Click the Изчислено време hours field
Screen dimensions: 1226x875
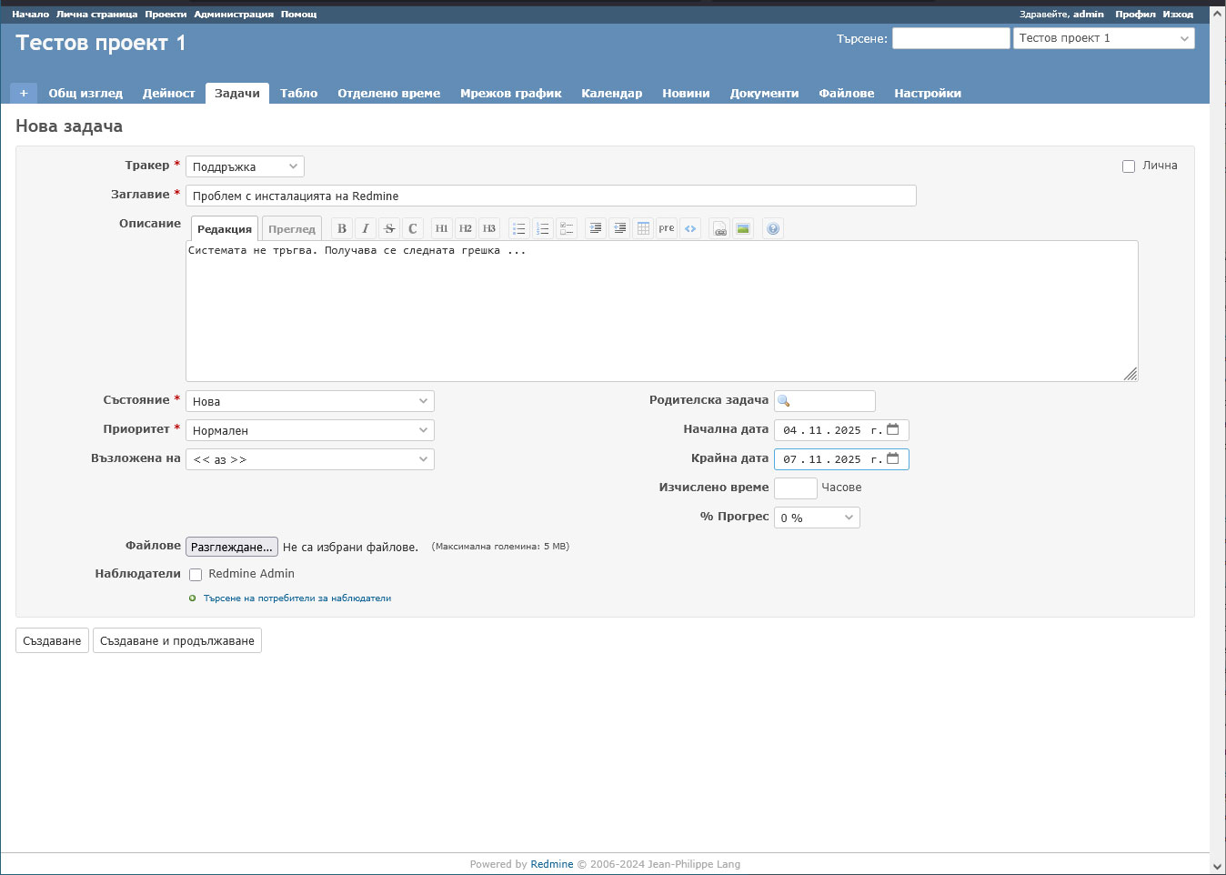point(796,488)
